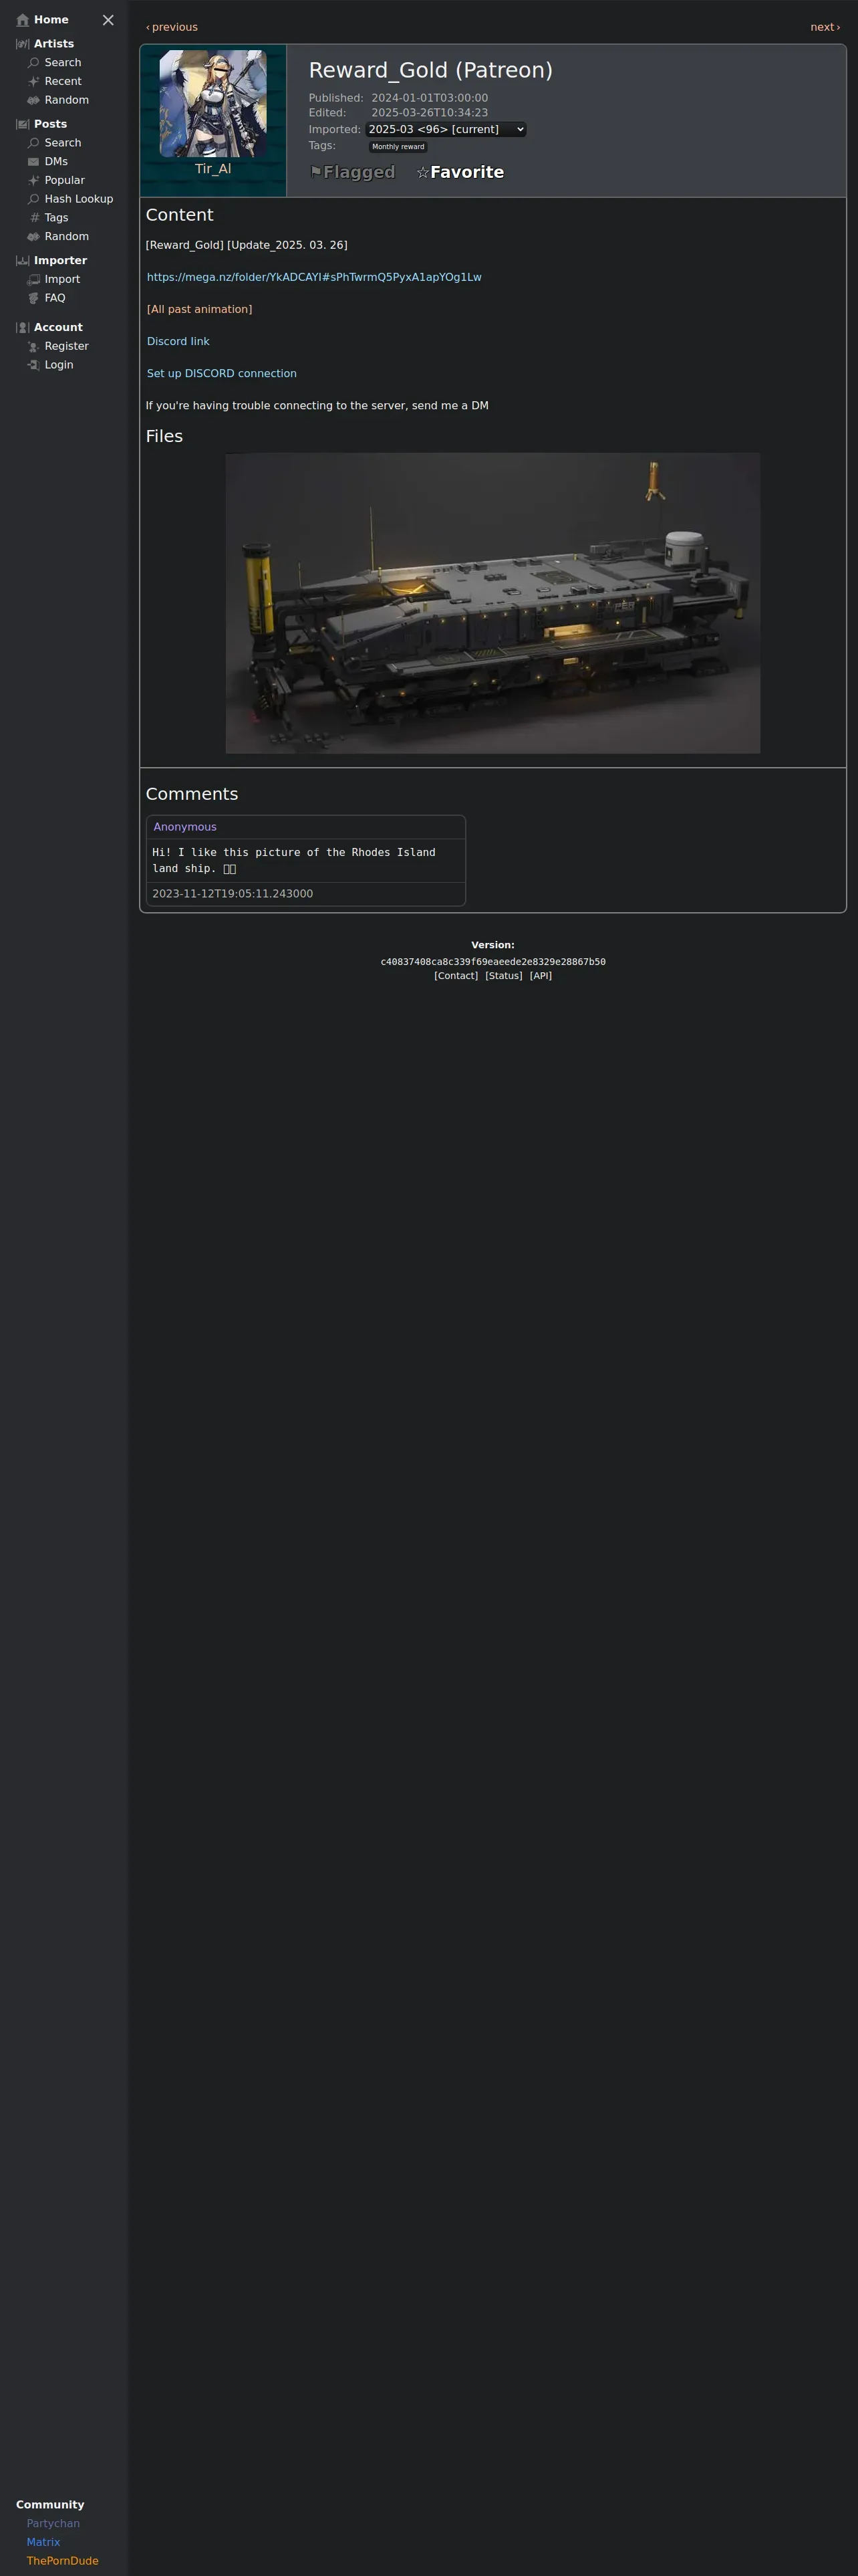Open Hash Lookup page

pos(79,199)
